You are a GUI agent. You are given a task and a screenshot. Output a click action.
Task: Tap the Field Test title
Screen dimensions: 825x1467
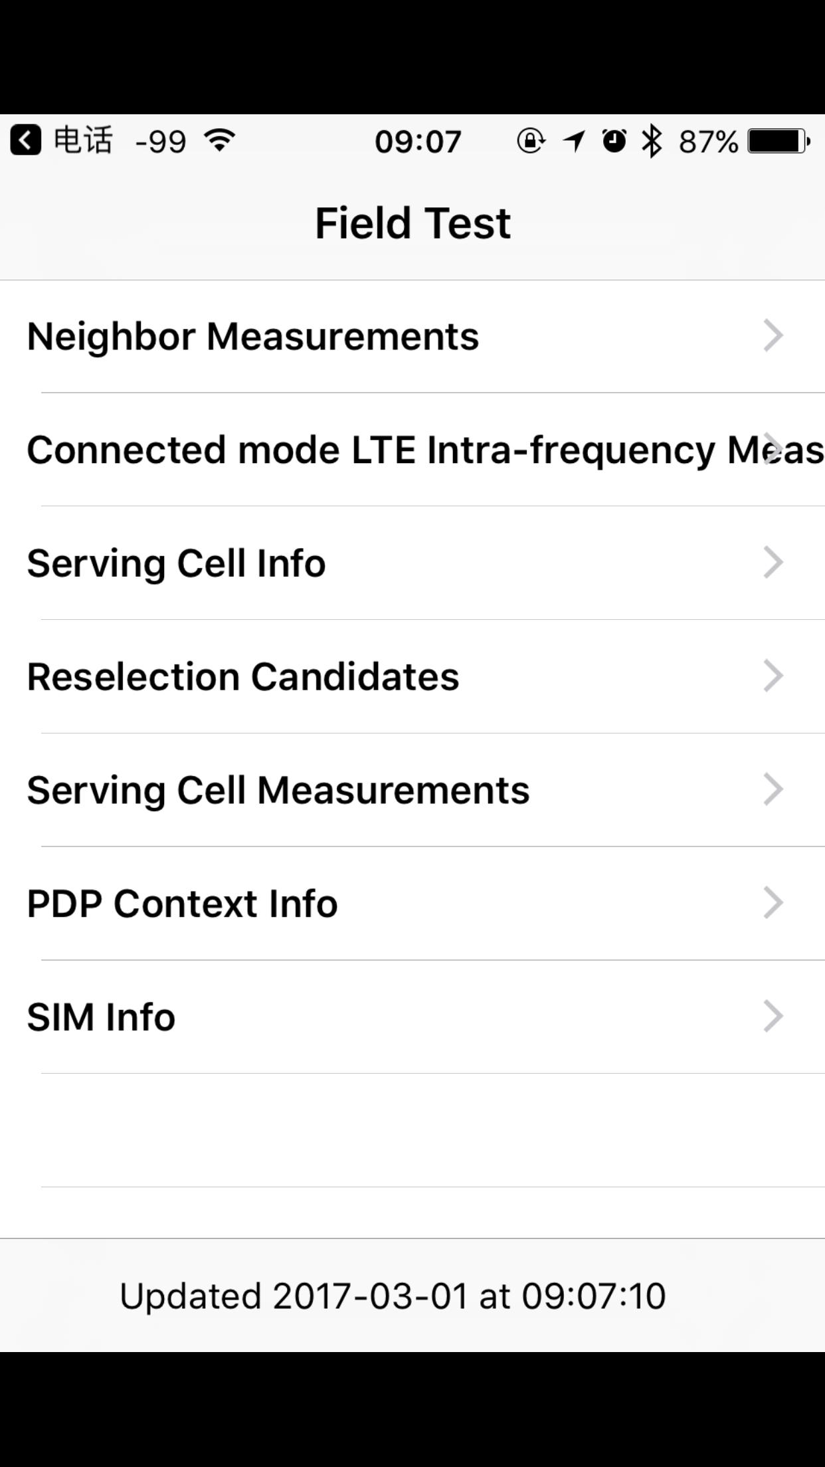tap(412, 223)
